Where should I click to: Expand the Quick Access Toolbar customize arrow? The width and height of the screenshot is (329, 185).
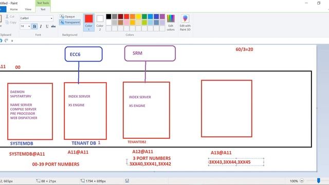(x=12, y=41)
